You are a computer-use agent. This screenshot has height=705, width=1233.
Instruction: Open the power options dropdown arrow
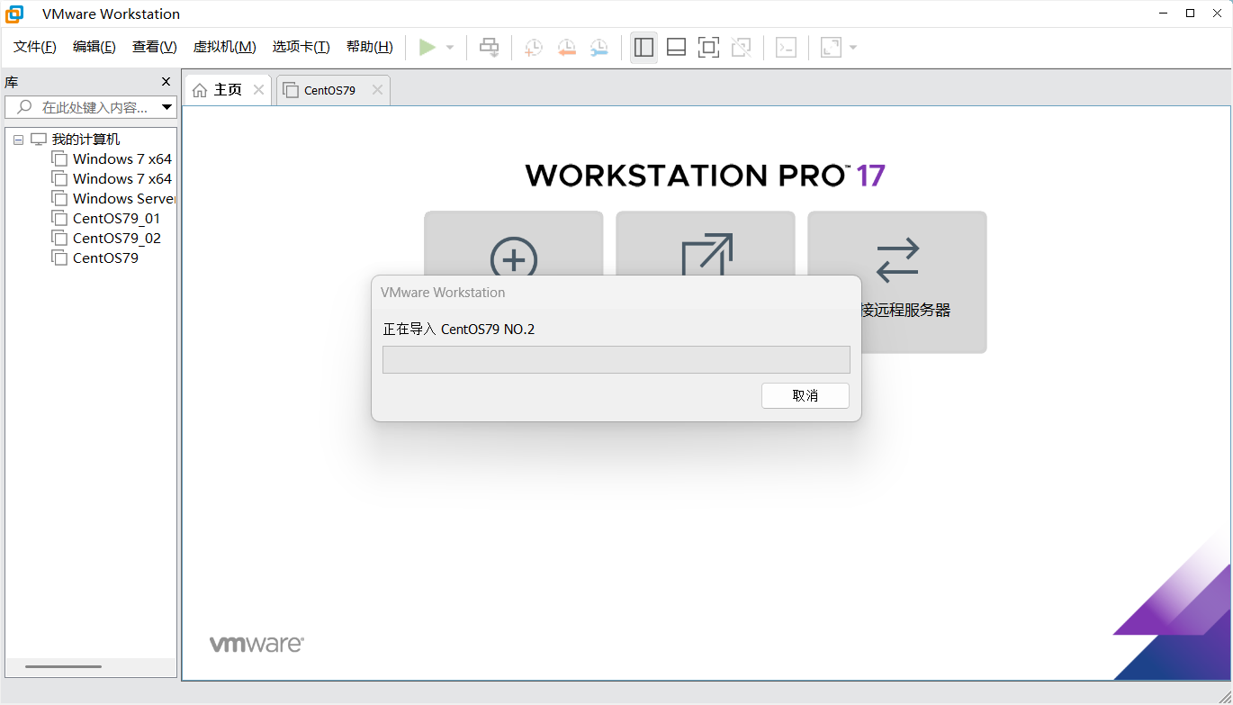(450, 48)
